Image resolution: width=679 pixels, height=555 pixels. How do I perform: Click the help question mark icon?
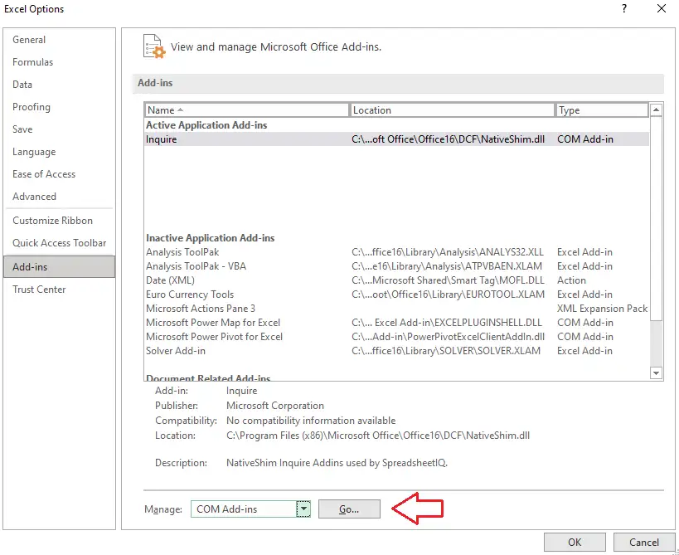(x=624, y=8)
